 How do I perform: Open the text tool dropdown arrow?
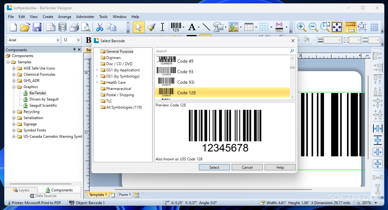tap(198, 27)
